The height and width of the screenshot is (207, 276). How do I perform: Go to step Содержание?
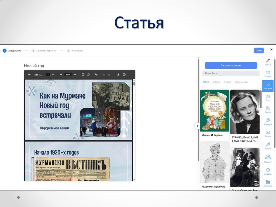[x=12, y=51]
